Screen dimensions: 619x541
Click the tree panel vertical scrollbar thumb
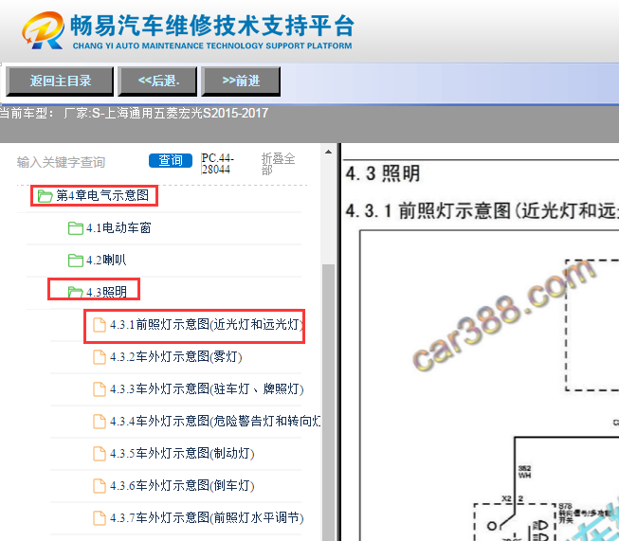[328, 403]
